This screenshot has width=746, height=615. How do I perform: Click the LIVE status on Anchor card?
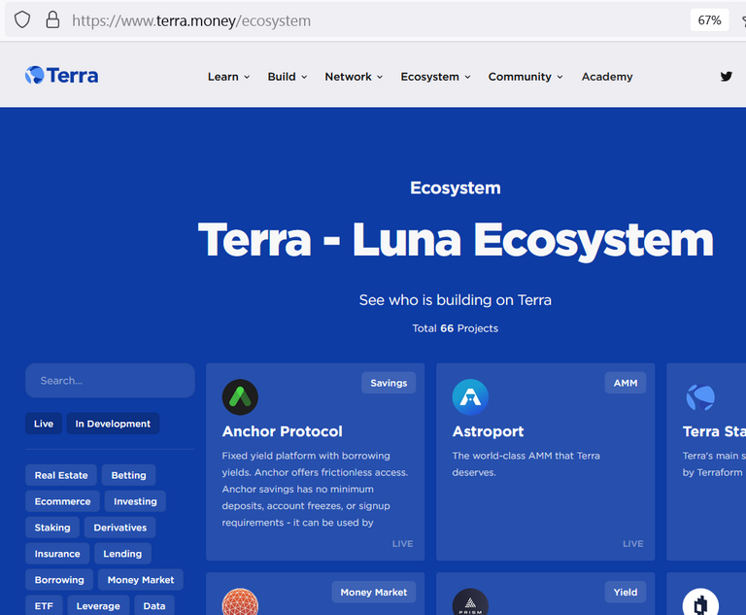pyautogui.click(x=402, y=544)
